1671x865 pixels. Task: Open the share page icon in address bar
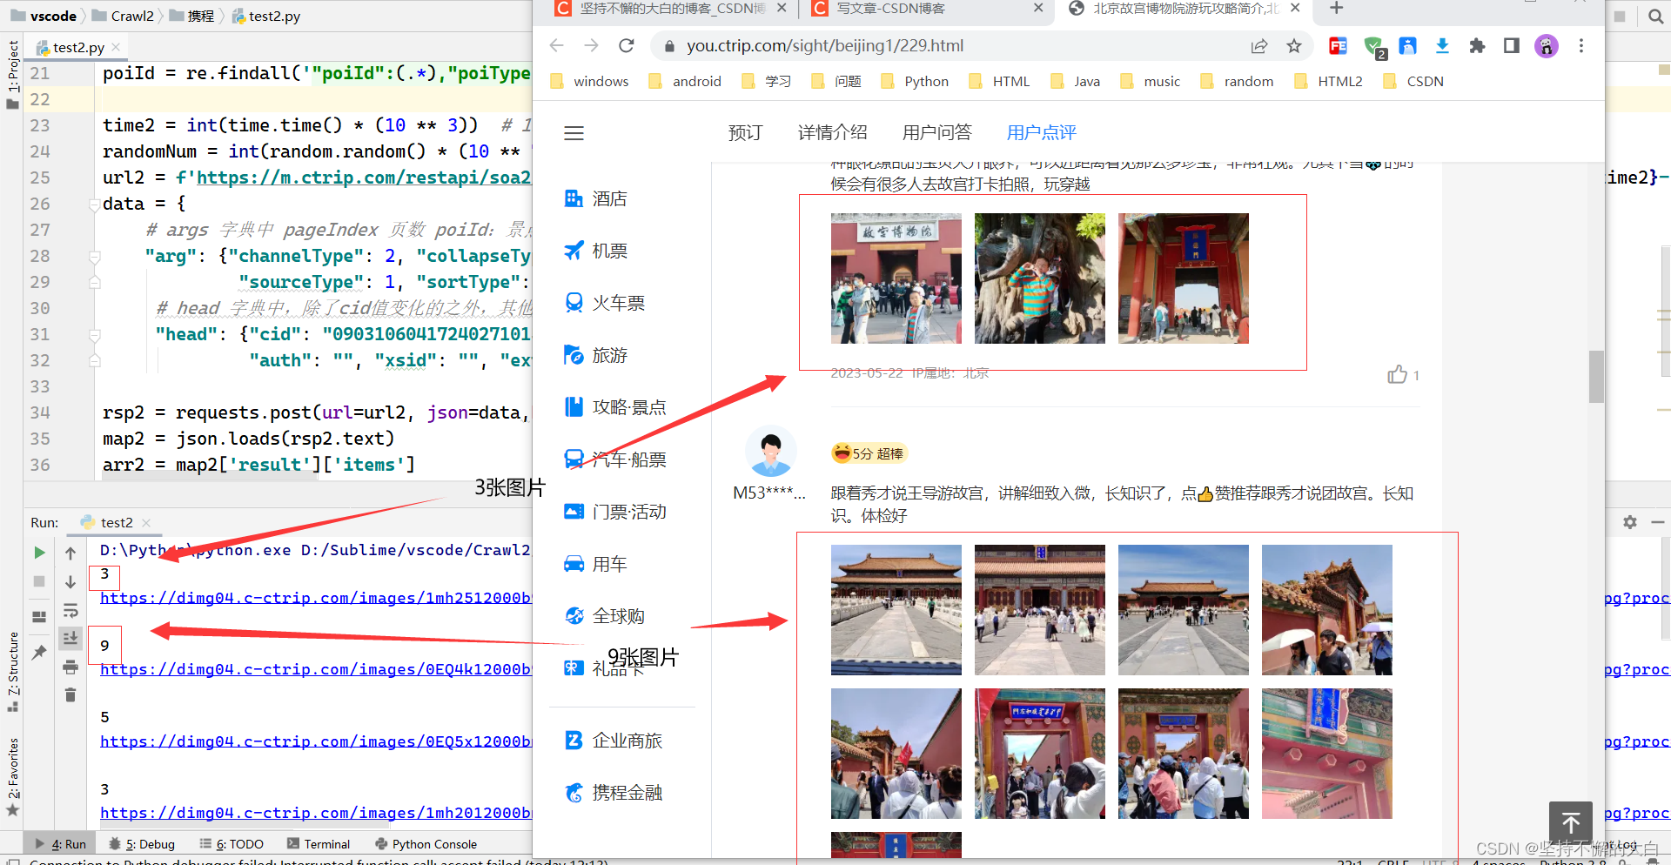pyautogui.click(x=1259, y=46)
